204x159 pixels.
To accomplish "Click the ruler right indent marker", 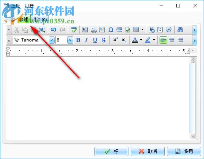I will click(x=188, y=52).
